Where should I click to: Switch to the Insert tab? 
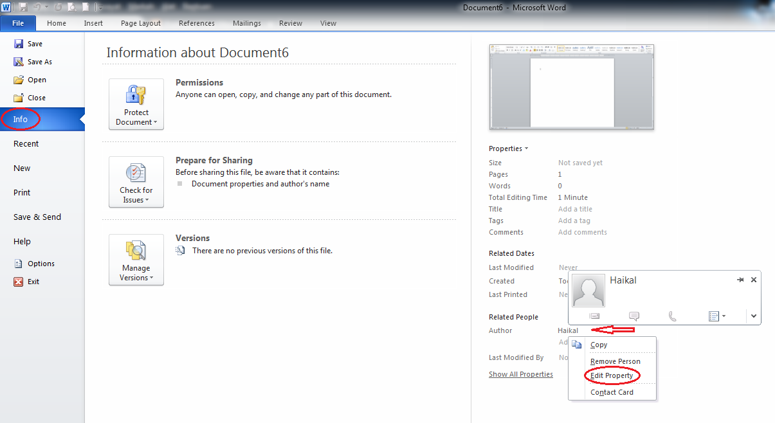93,23
